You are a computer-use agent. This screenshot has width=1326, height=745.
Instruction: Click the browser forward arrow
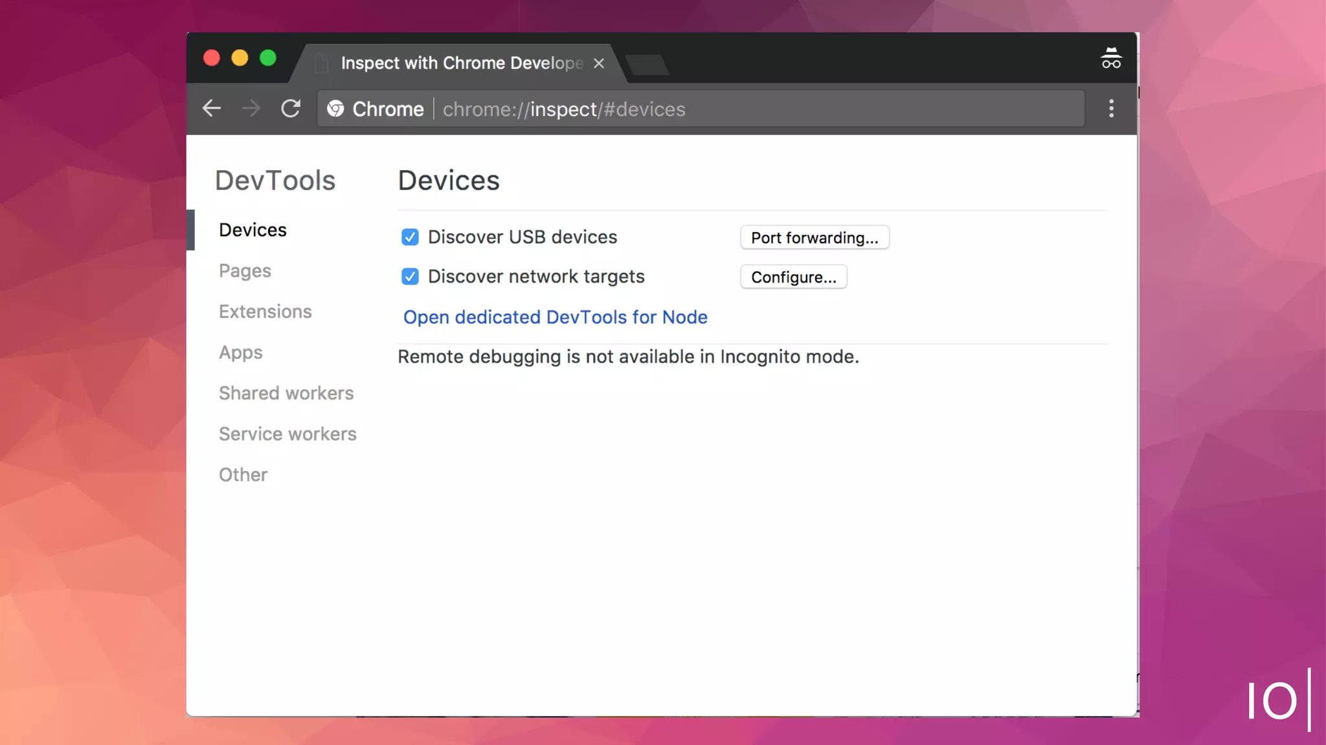[251, 109]
